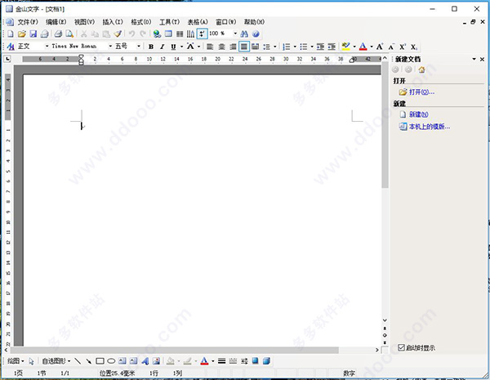This screenshot has width=490, height=380.
Task: Toggle right text alignment
Action: click(233, 47)
